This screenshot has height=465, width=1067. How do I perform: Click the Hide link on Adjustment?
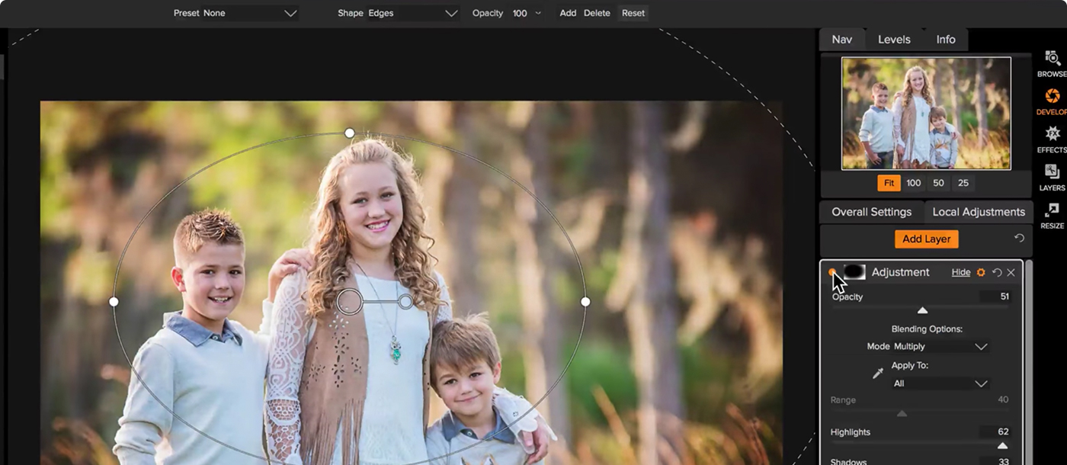pyautogui.click(x=961, y=272)
